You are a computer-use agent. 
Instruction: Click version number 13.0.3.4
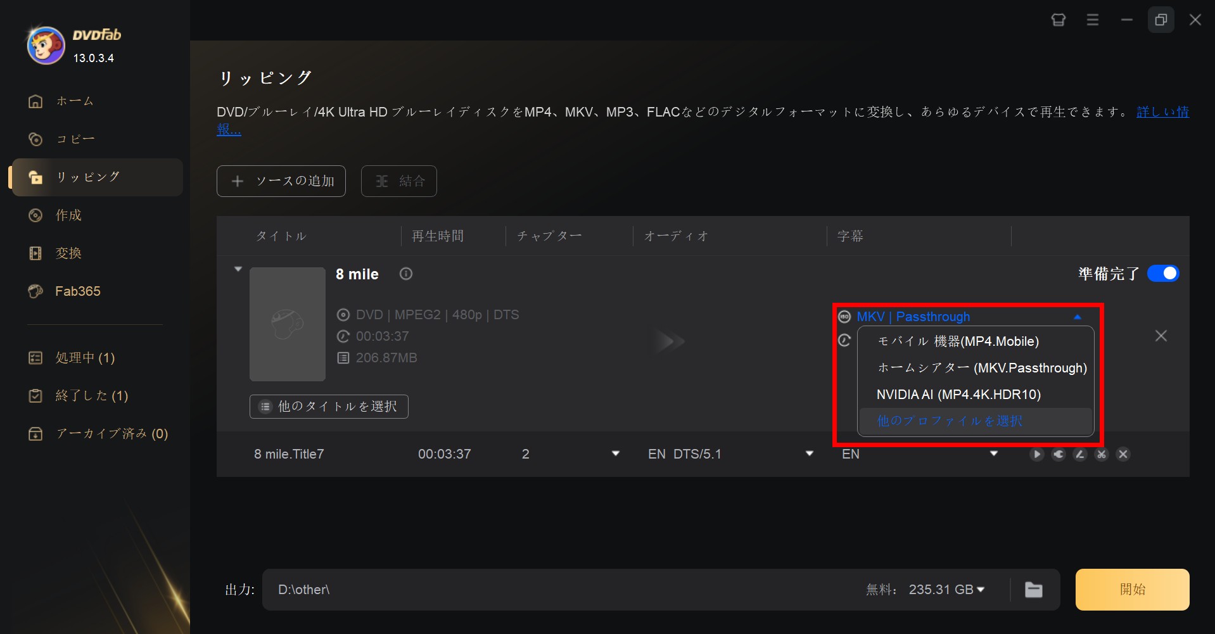94,58
